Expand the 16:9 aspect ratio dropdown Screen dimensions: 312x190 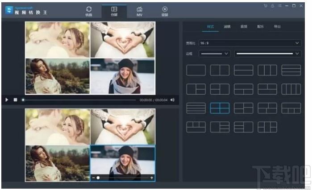pyautogui.click(x=250, y=43)
